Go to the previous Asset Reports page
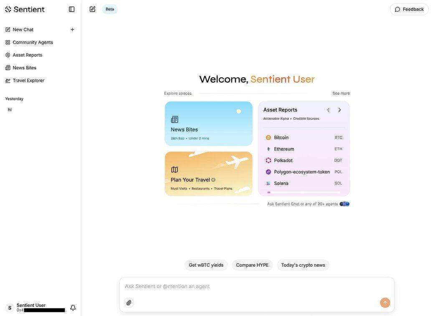This screenshot has height=316, width=431. point(328,110)
